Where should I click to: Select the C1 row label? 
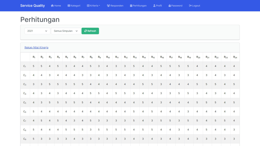pyautogui.click(x=24, y=66)
